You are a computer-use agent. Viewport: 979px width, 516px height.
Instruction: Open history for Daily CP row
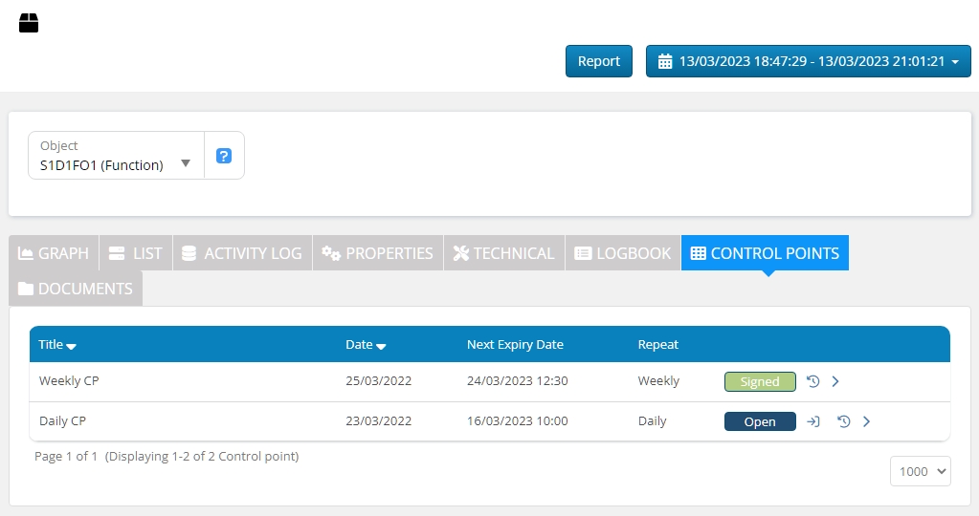point(844,421)
